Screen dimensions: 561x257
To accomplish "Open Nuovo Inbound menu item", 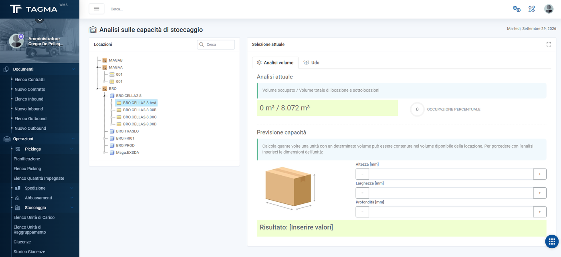I will [29, 109].
